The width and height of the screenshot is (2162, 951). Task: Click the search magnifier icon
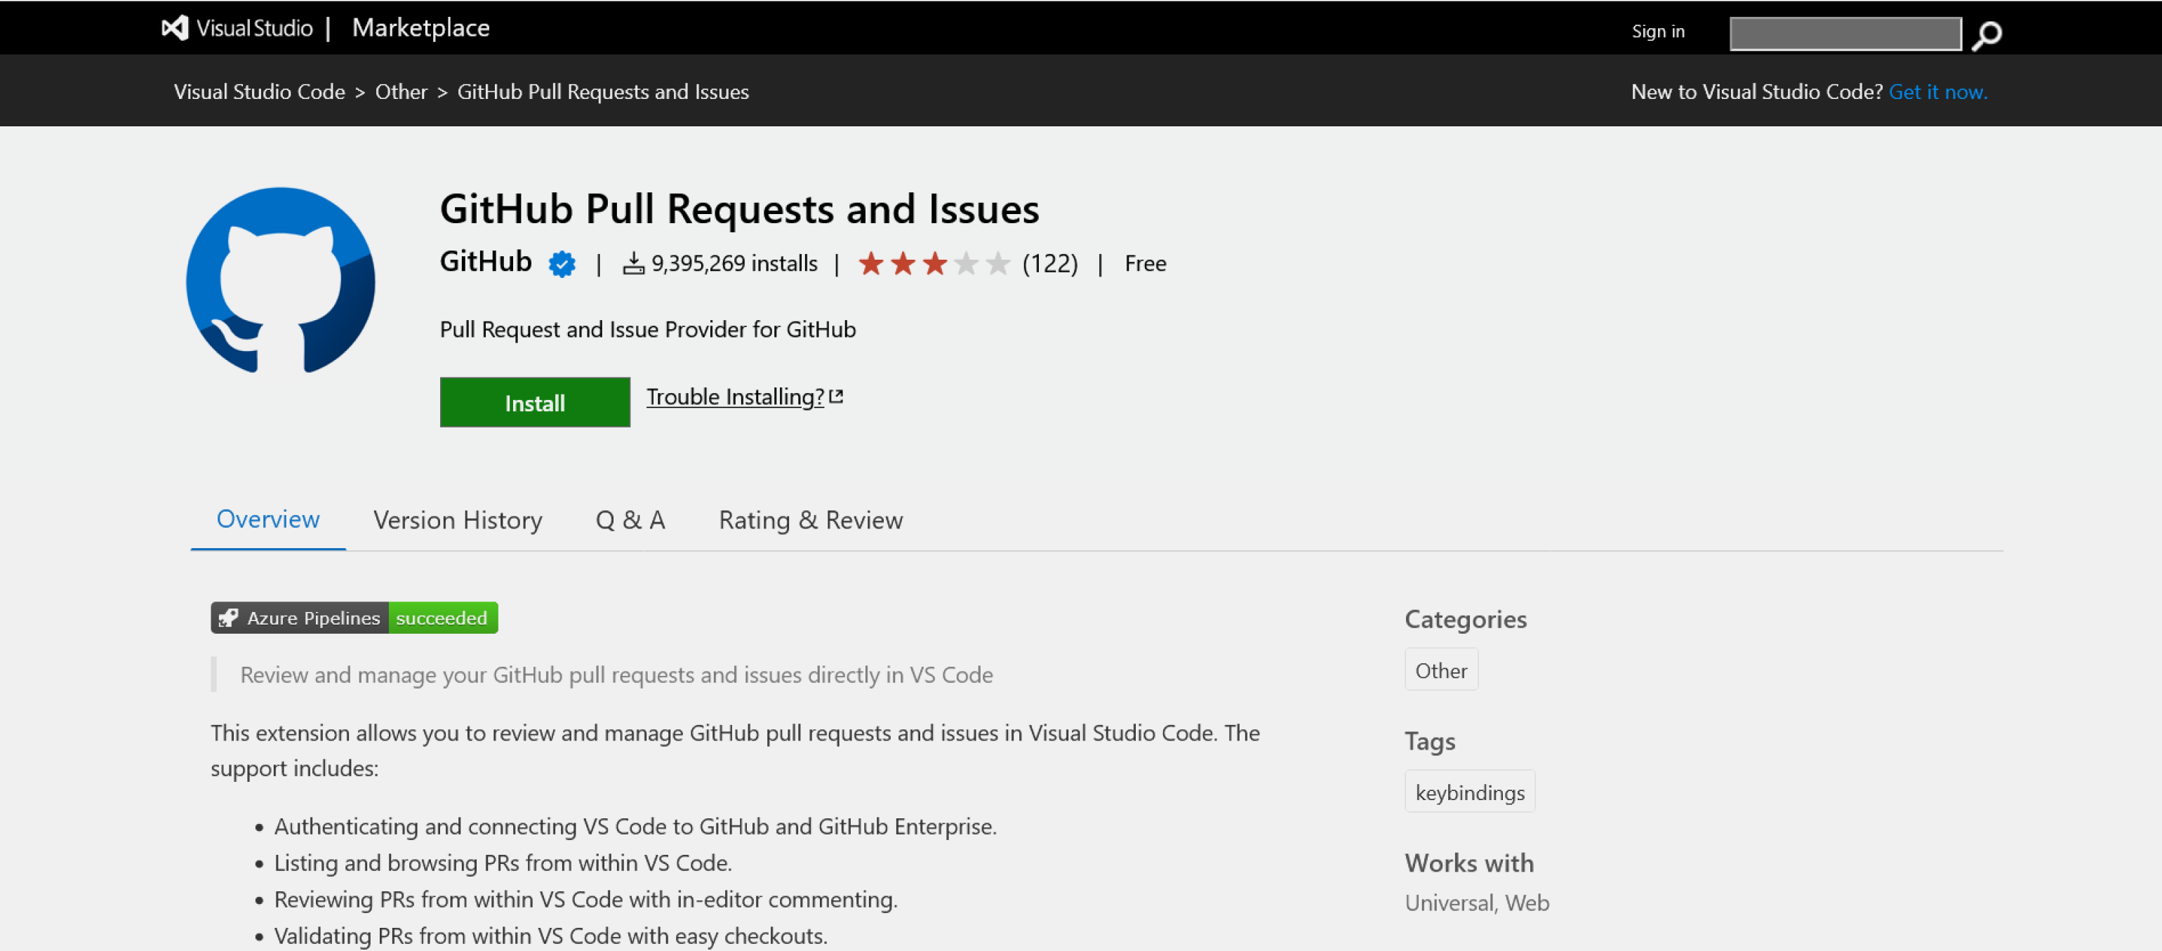click(x=1987, y=35)
